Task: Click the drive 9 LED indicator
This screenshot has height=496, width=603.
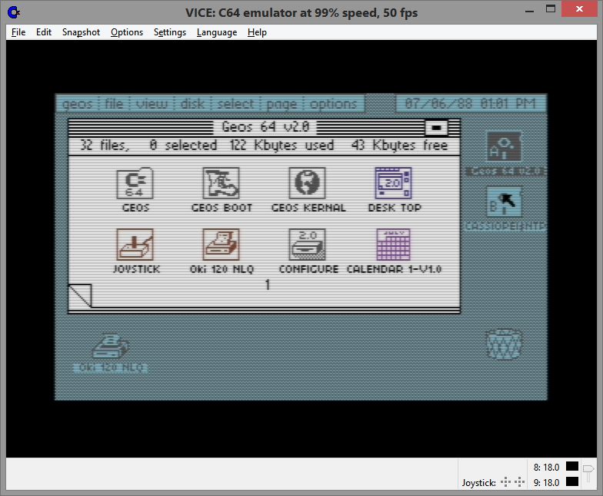Action: coord(572,481)
